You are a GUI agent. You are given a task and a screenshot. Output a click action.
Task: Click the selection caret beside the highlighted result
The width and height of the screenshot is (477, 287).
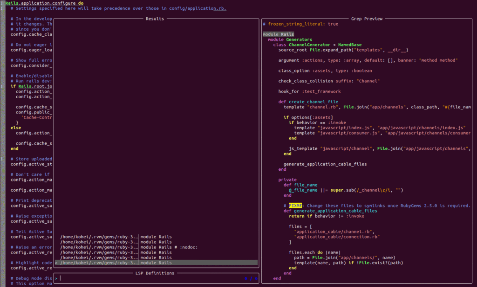[56, 263]
